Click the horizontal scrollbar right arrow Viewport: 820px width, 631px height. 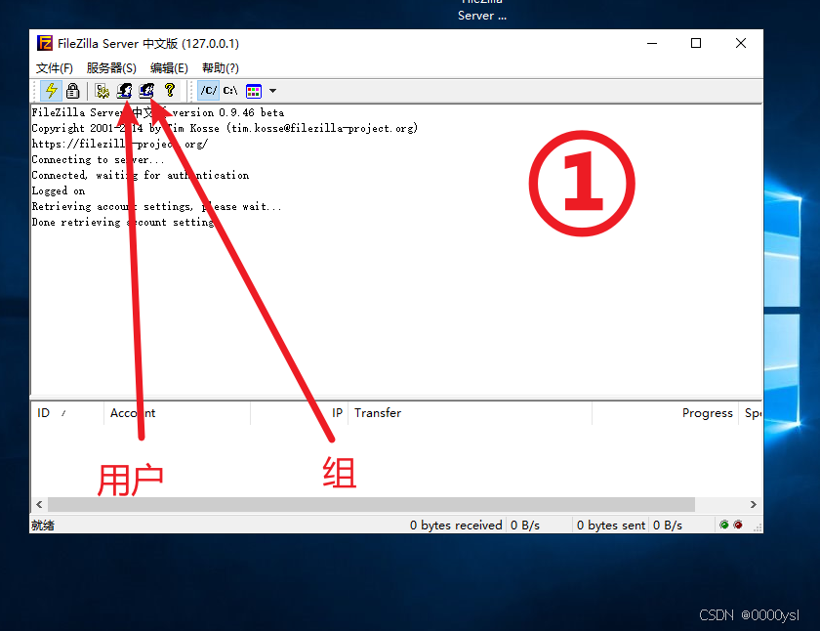point(753,504)
